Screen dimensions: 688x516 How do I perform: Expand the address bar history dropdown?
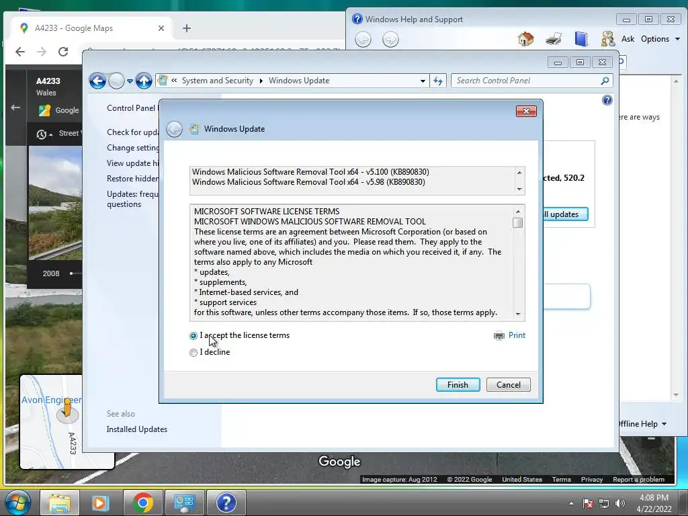(423, 81)
